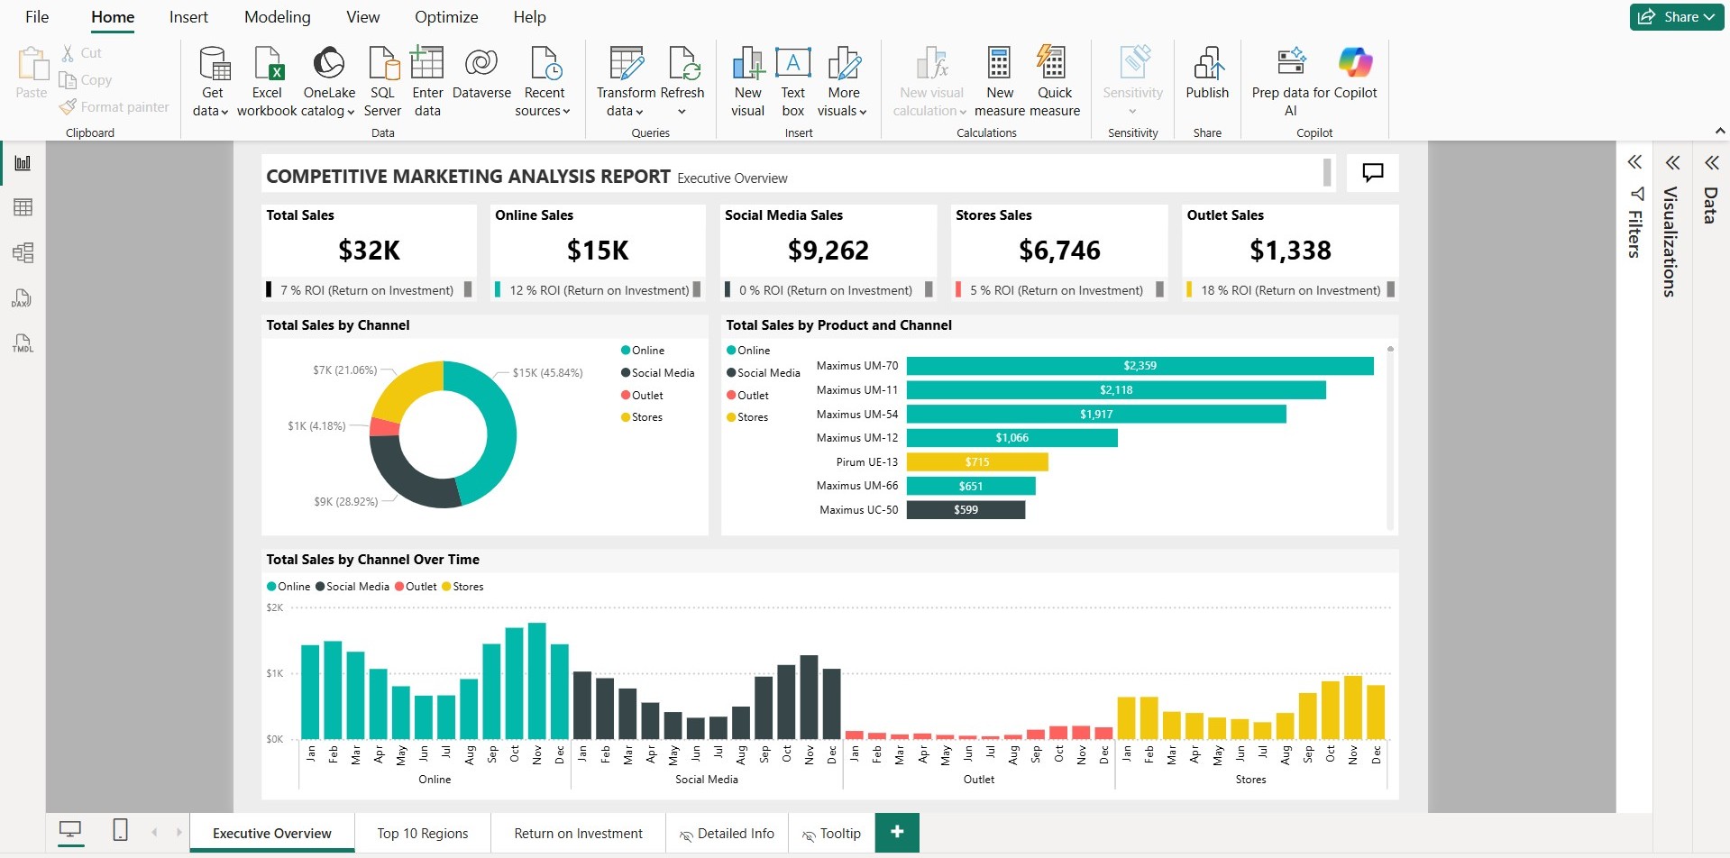Switch to mobile layout view
The height and width of the screenshot is (858, 1730).
pos(120,830)
